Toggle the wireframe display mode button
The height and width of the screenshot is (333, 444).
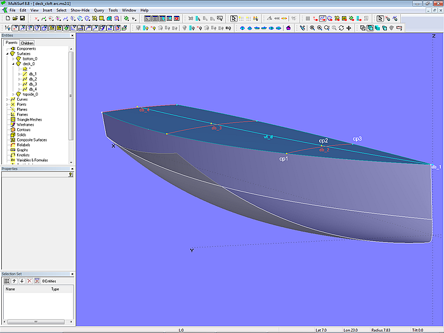(363, 28)
